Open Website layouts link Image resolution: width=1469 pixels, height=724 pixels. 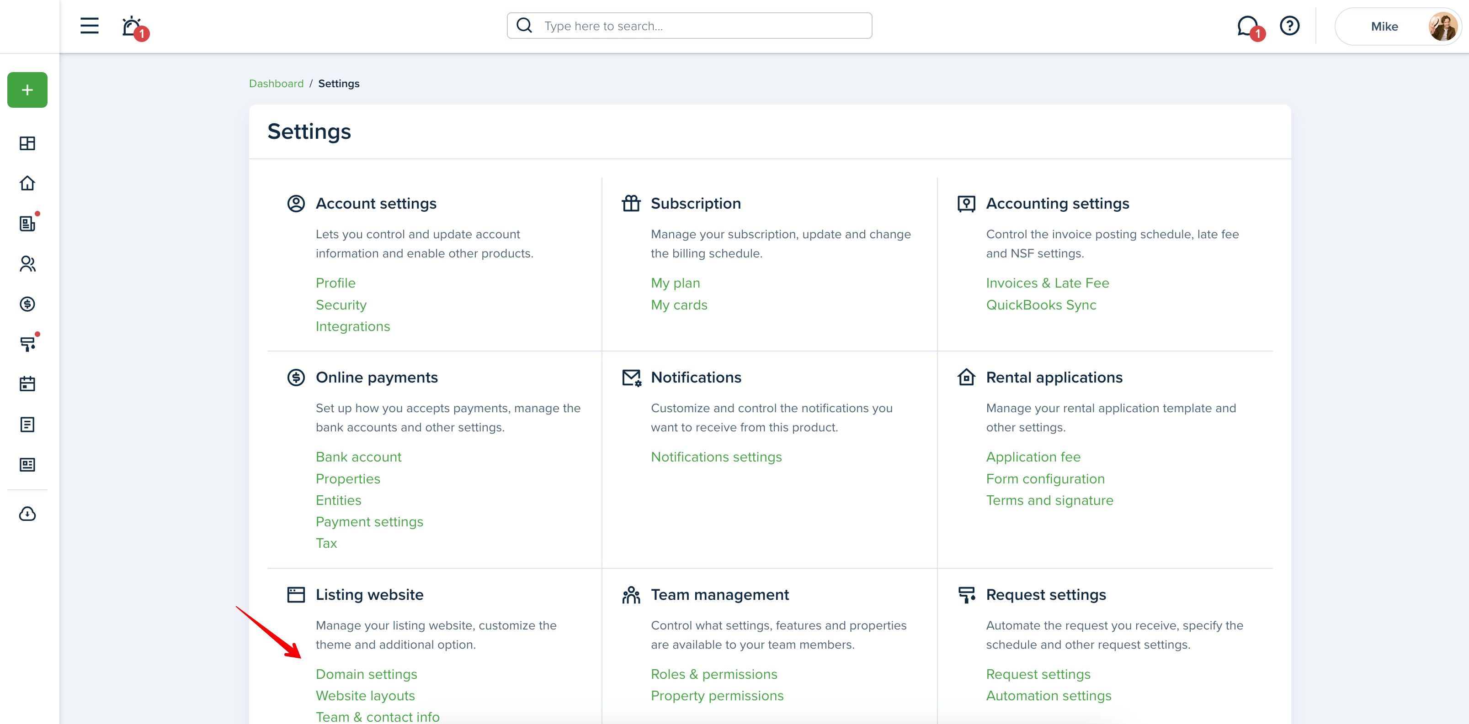[366, 696]
